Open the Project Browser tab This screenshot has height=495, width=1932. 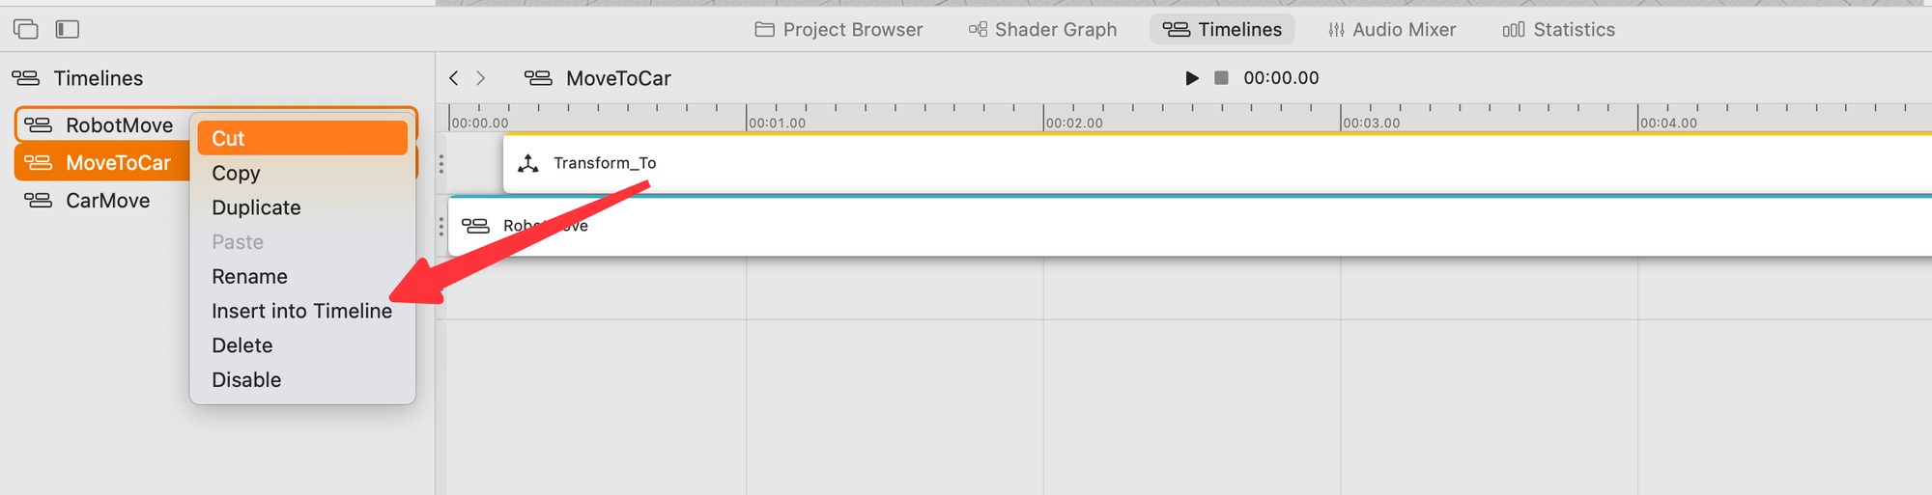[x=838, y=30]
